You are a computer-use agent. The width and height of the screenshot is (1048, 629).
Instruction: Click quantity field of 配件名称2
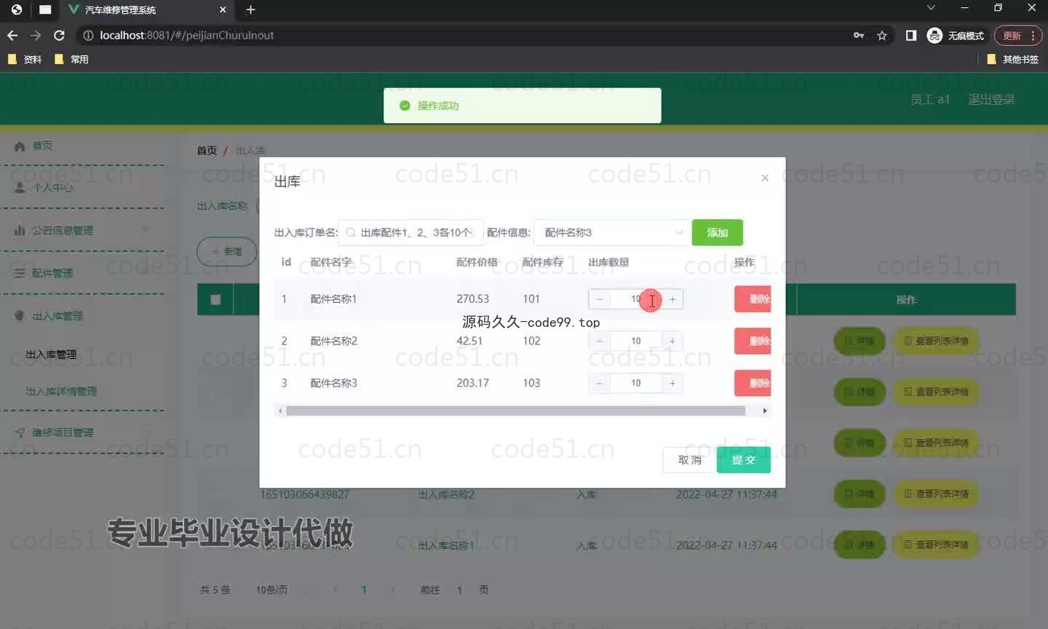tap(636, 341)
